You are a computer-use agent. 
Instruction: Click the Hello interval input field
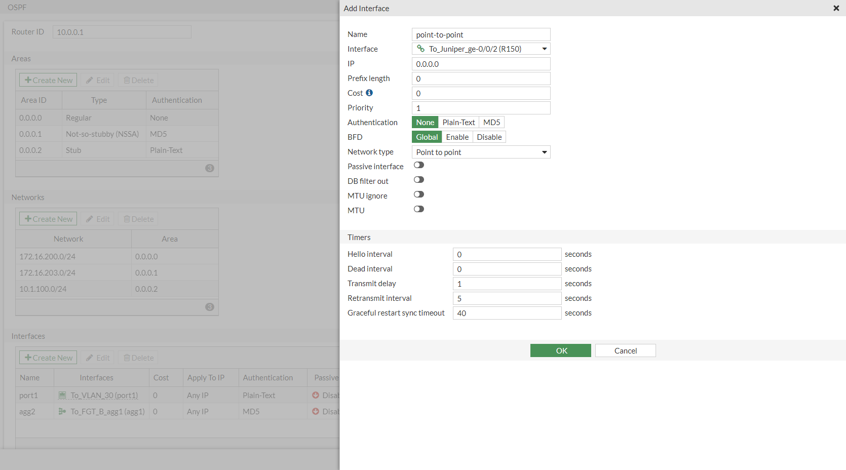pyautogui.click(x=507, y=255)
